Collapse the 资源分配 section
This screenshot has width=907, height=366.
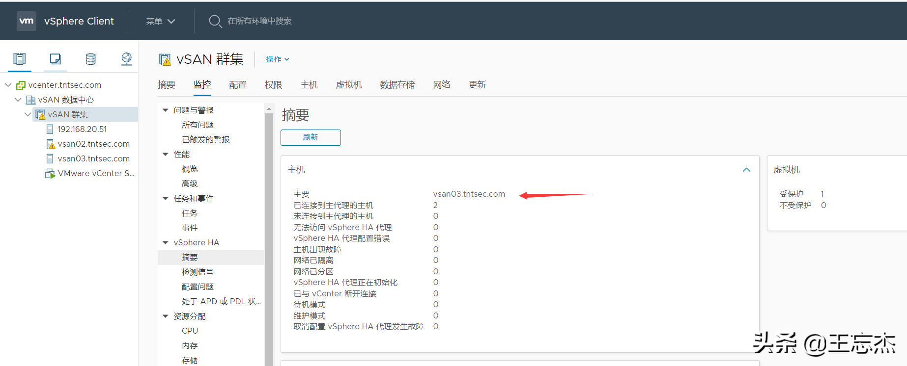(166, 316)
